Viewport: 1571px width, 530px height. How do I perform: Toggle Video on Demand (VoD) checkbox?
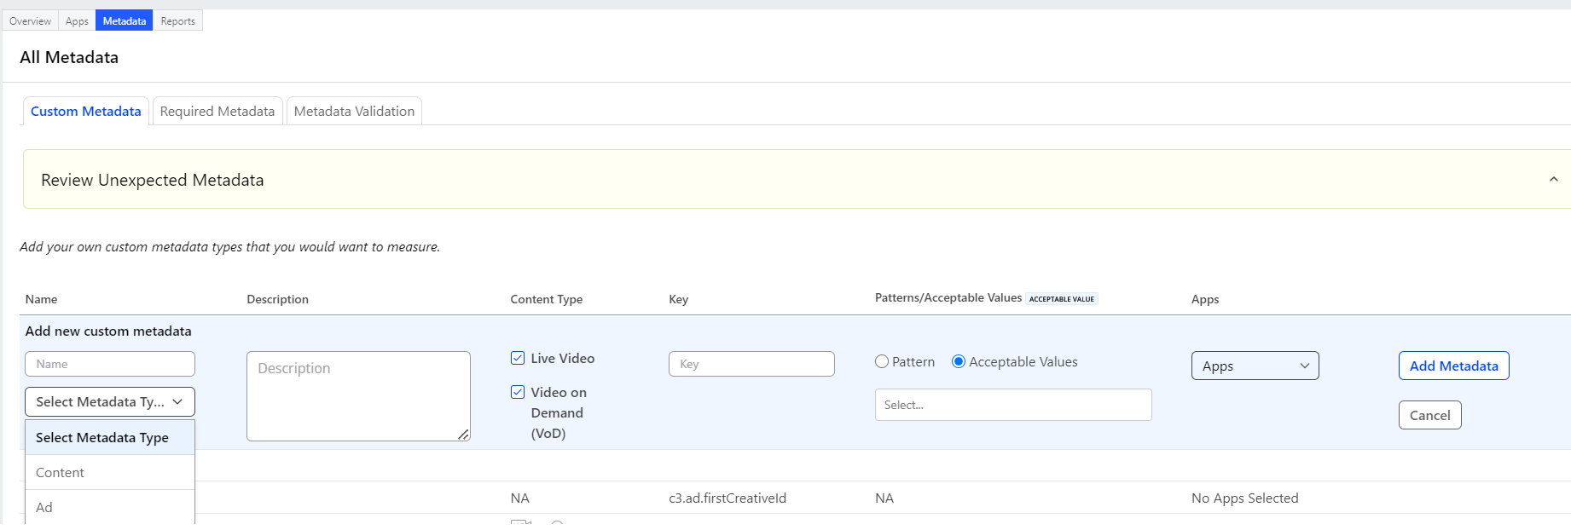coord(518,392)
